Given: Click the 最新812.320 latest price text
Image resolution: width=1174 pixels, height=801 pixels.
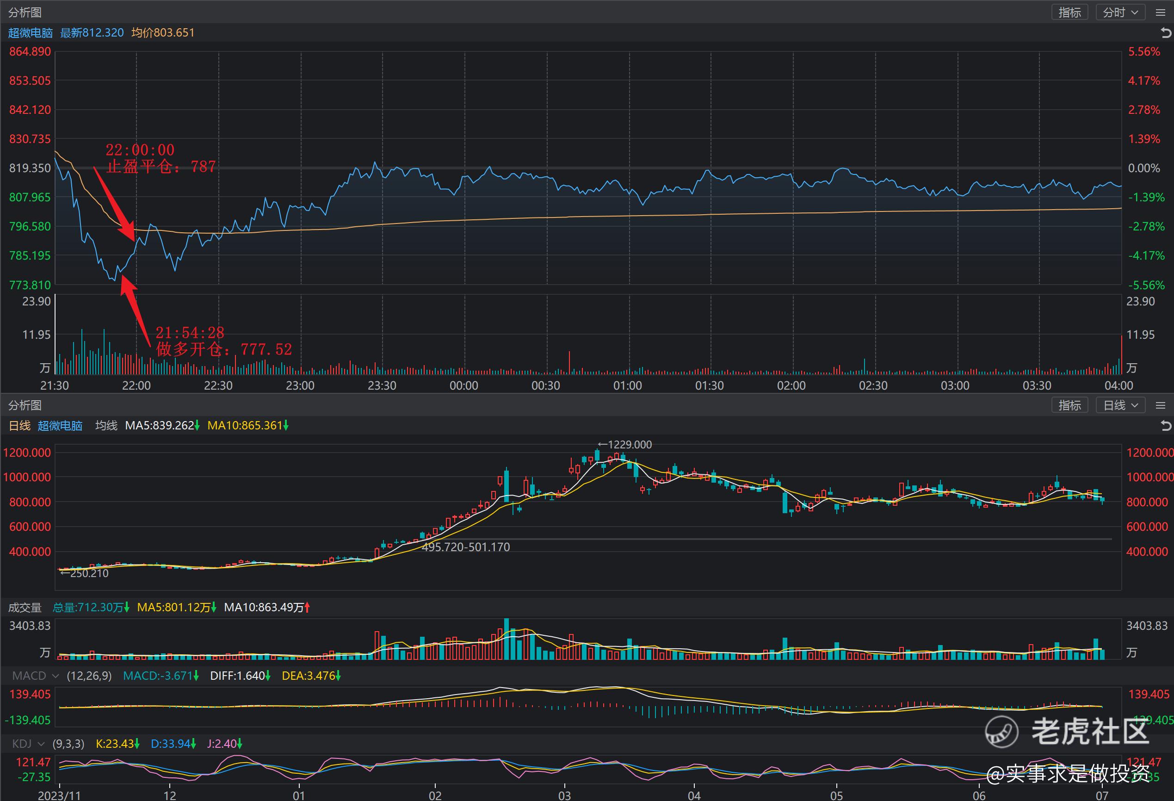Looking at the screenshot, I should pos(92,33).
